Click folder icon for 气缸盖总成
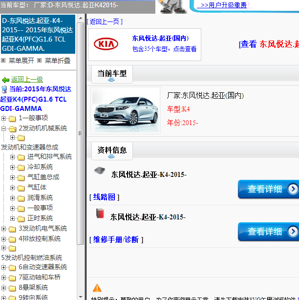Viewport: 299px width, 300px height. point(21,178)
